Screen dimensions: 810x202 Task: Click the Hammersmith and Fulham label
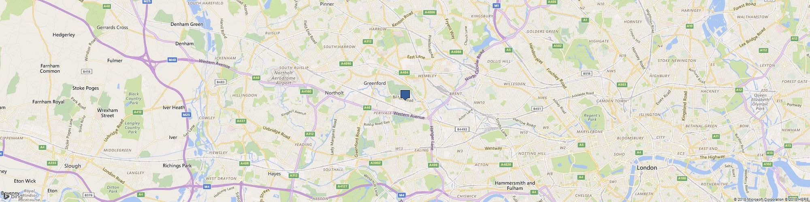coord(515,185)
